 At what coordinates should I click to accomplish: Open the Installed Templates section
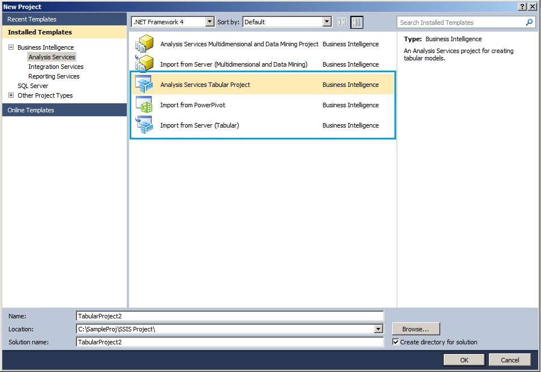tap(65, 32)
